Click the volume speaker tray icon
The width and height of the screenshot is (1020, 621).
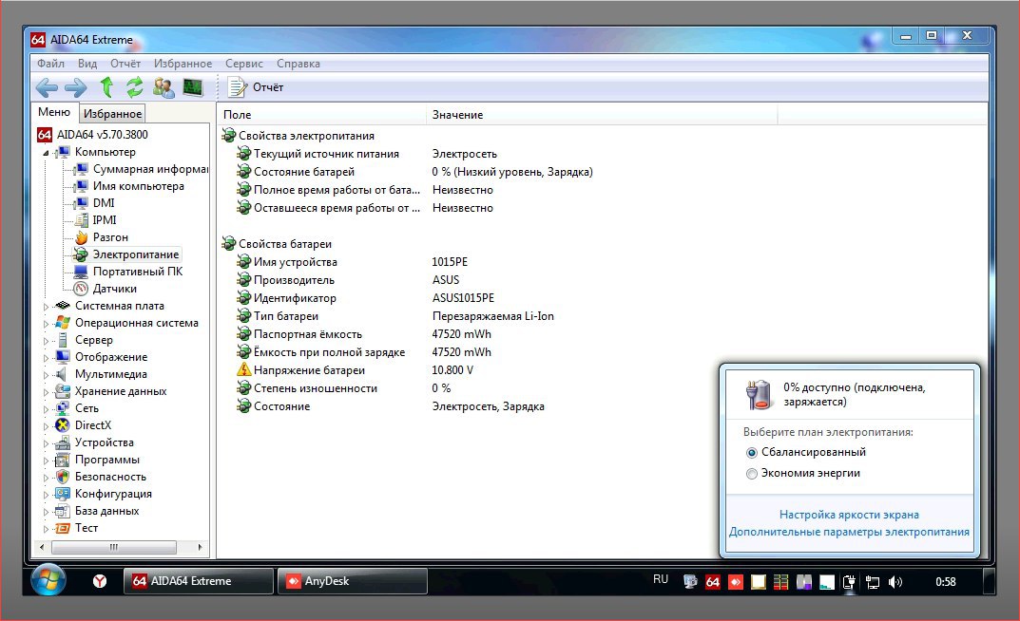pos(895,582)
